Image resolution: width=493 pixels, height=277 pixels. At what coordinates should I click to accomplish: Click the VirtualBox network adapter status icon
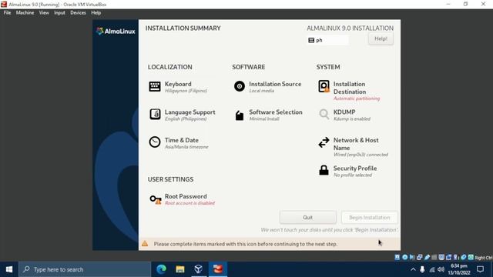pos(419,257)
